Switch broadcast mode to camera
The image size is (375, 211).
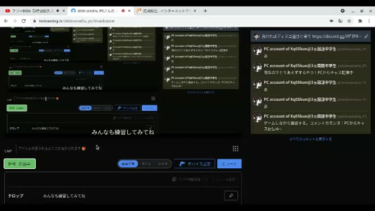[x=163, y=164]
